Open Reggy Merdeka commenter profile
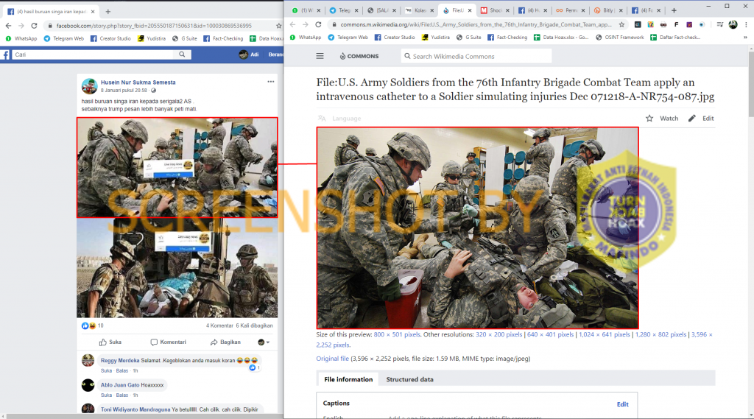754x419 pixels. click(120, 360)
